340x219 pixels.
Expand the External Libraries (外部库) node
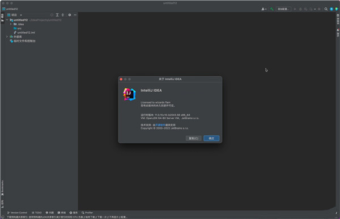click(x=7, y=37)
